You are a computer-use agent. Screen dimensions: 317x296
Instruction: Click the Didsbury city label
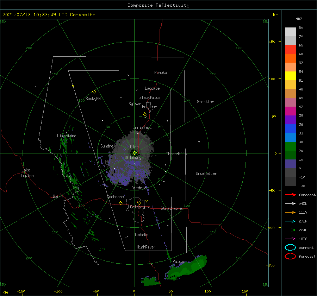point(133,158)
